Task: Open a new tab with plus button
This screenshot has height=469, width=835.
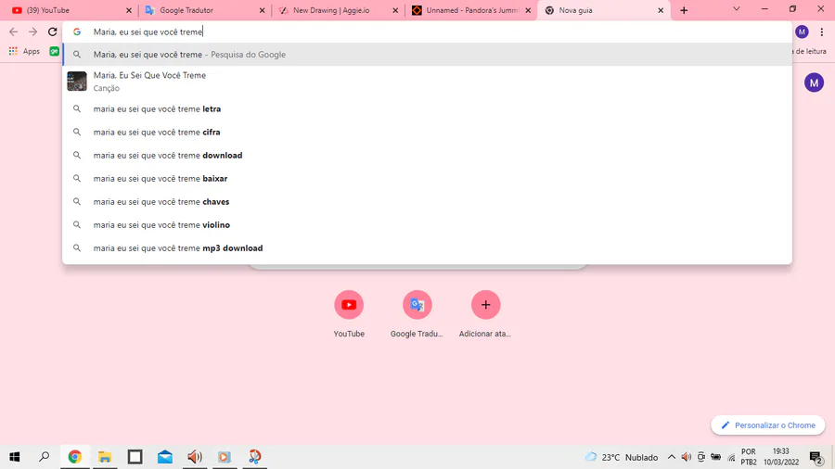Action: 684,10
